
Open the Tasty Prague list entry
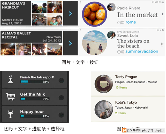click(128, 84)
